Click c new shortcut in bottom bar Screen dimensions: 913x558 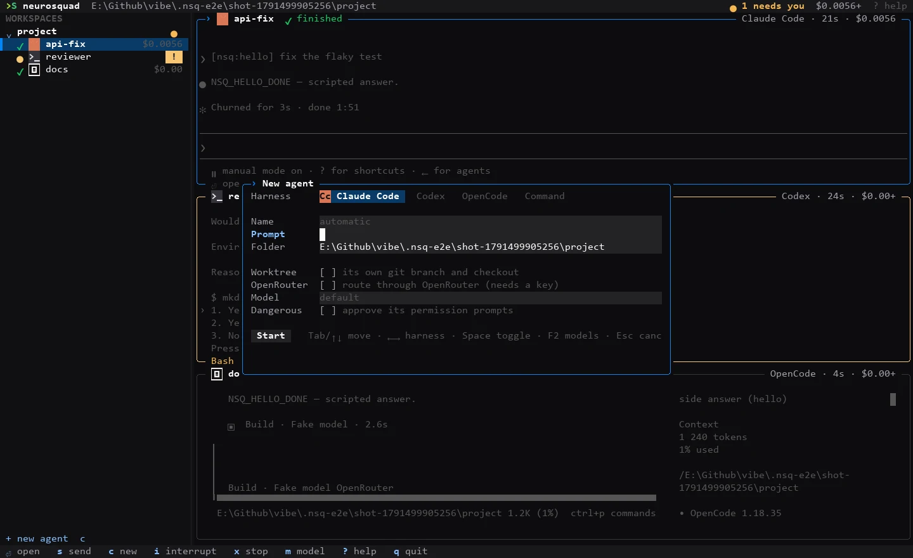pyautogui.click(x=122, y=552)
